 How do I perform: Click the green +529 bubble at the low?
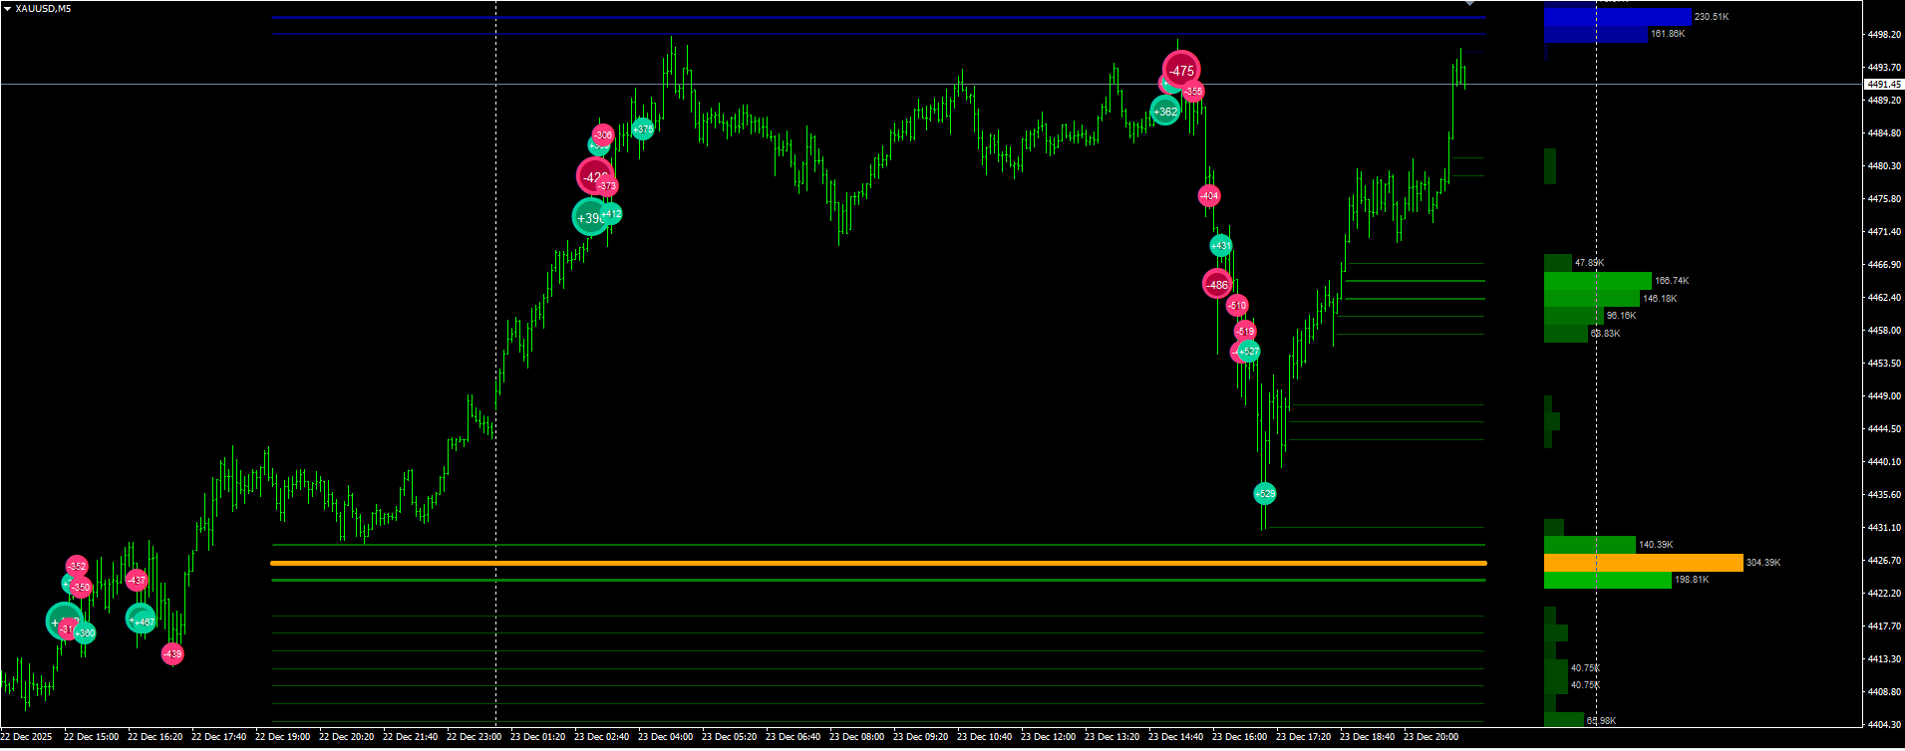[1264, 493]
